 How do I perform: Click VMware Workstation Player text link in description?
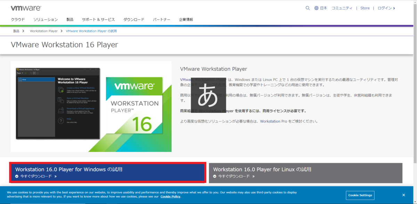point(204,80)
